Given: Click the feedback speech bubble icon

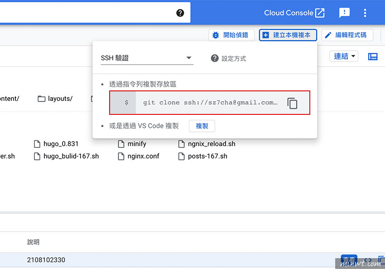Looking at the screenshot, I should [344, 13].
